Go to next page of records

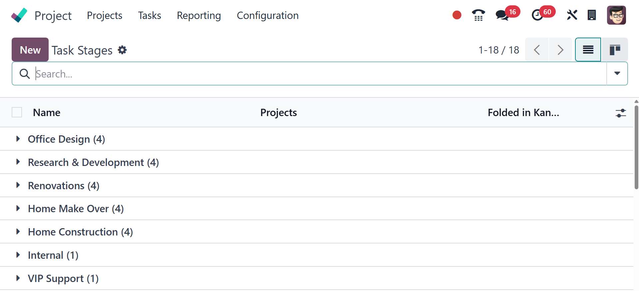click(x=560, y=50)
